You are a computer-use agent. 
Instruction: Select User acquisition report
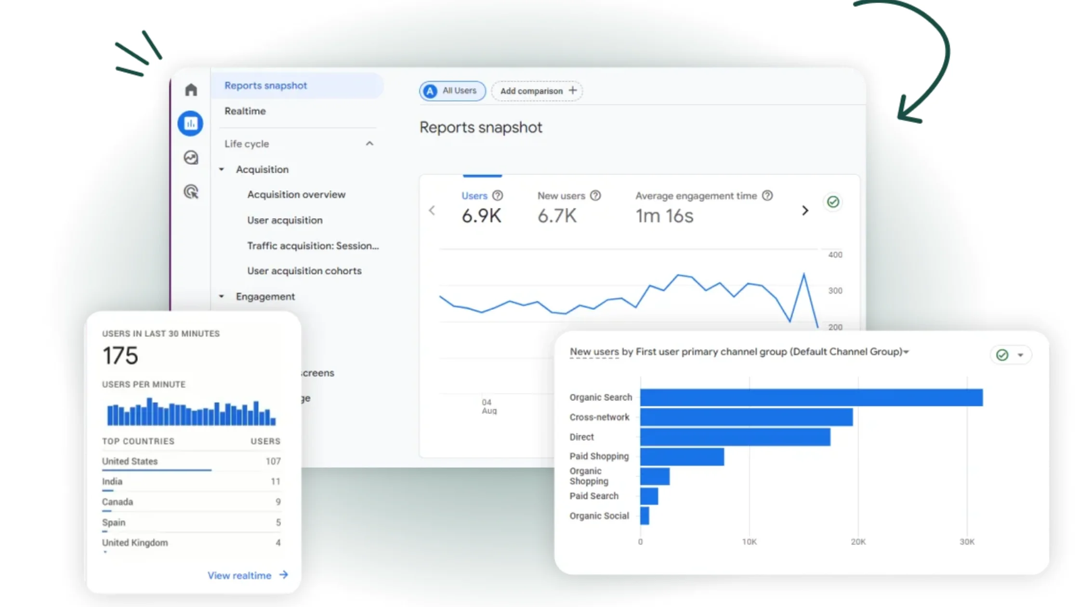pyautogui.click(x=285, y=220)
